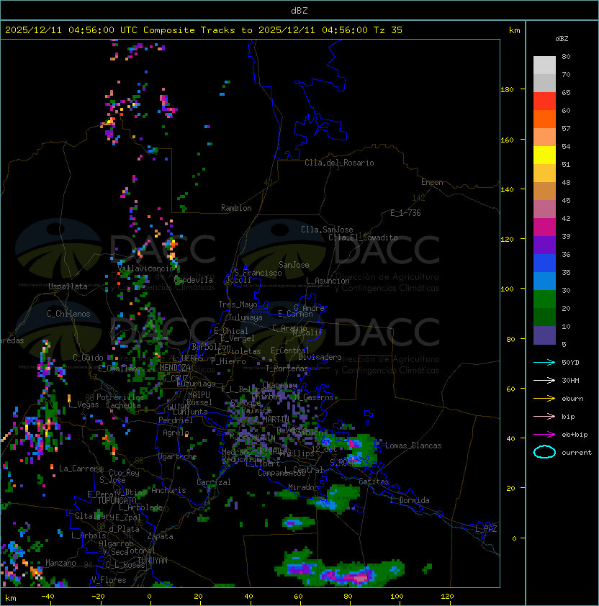The width and height of the screenshot is (599, 606).
Task: Click the '-20' tick on horizontal axis
Action: click(x=98, y=597)
